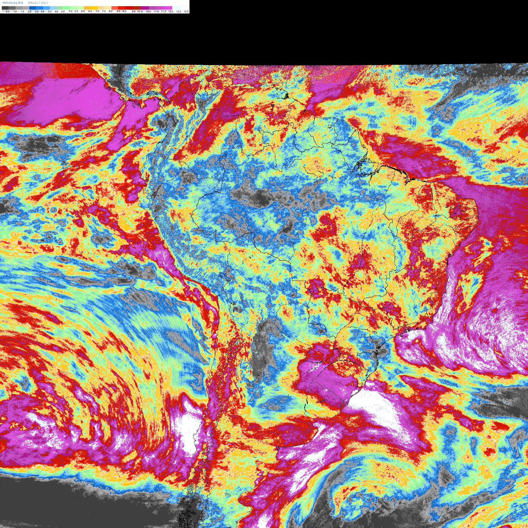528x528 pixels.
Task: Select the darkest purple legend swatch
Action: coord(145,8)
